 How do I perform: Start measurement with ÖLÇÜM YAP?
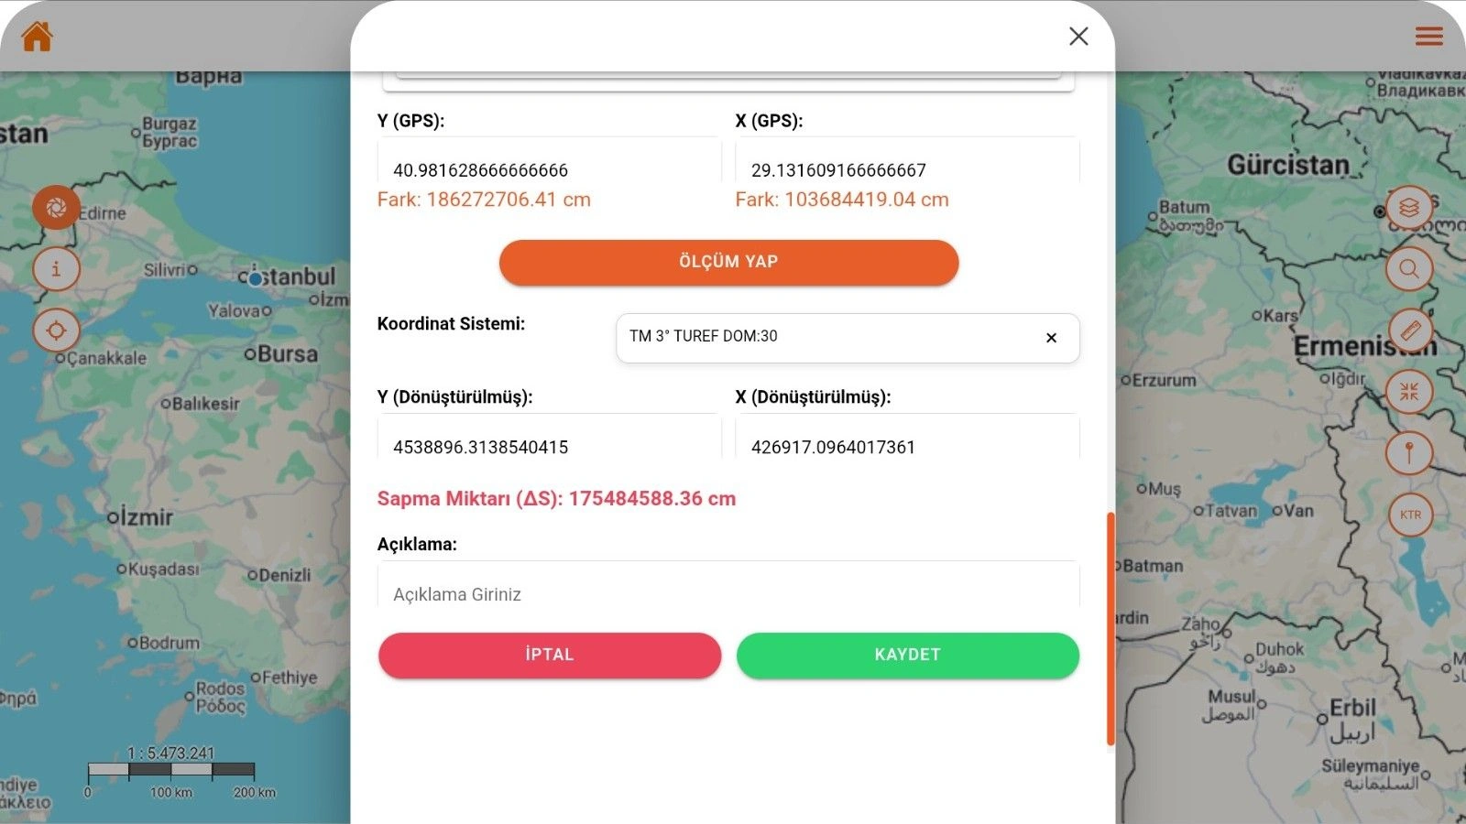tap(728, 262)
